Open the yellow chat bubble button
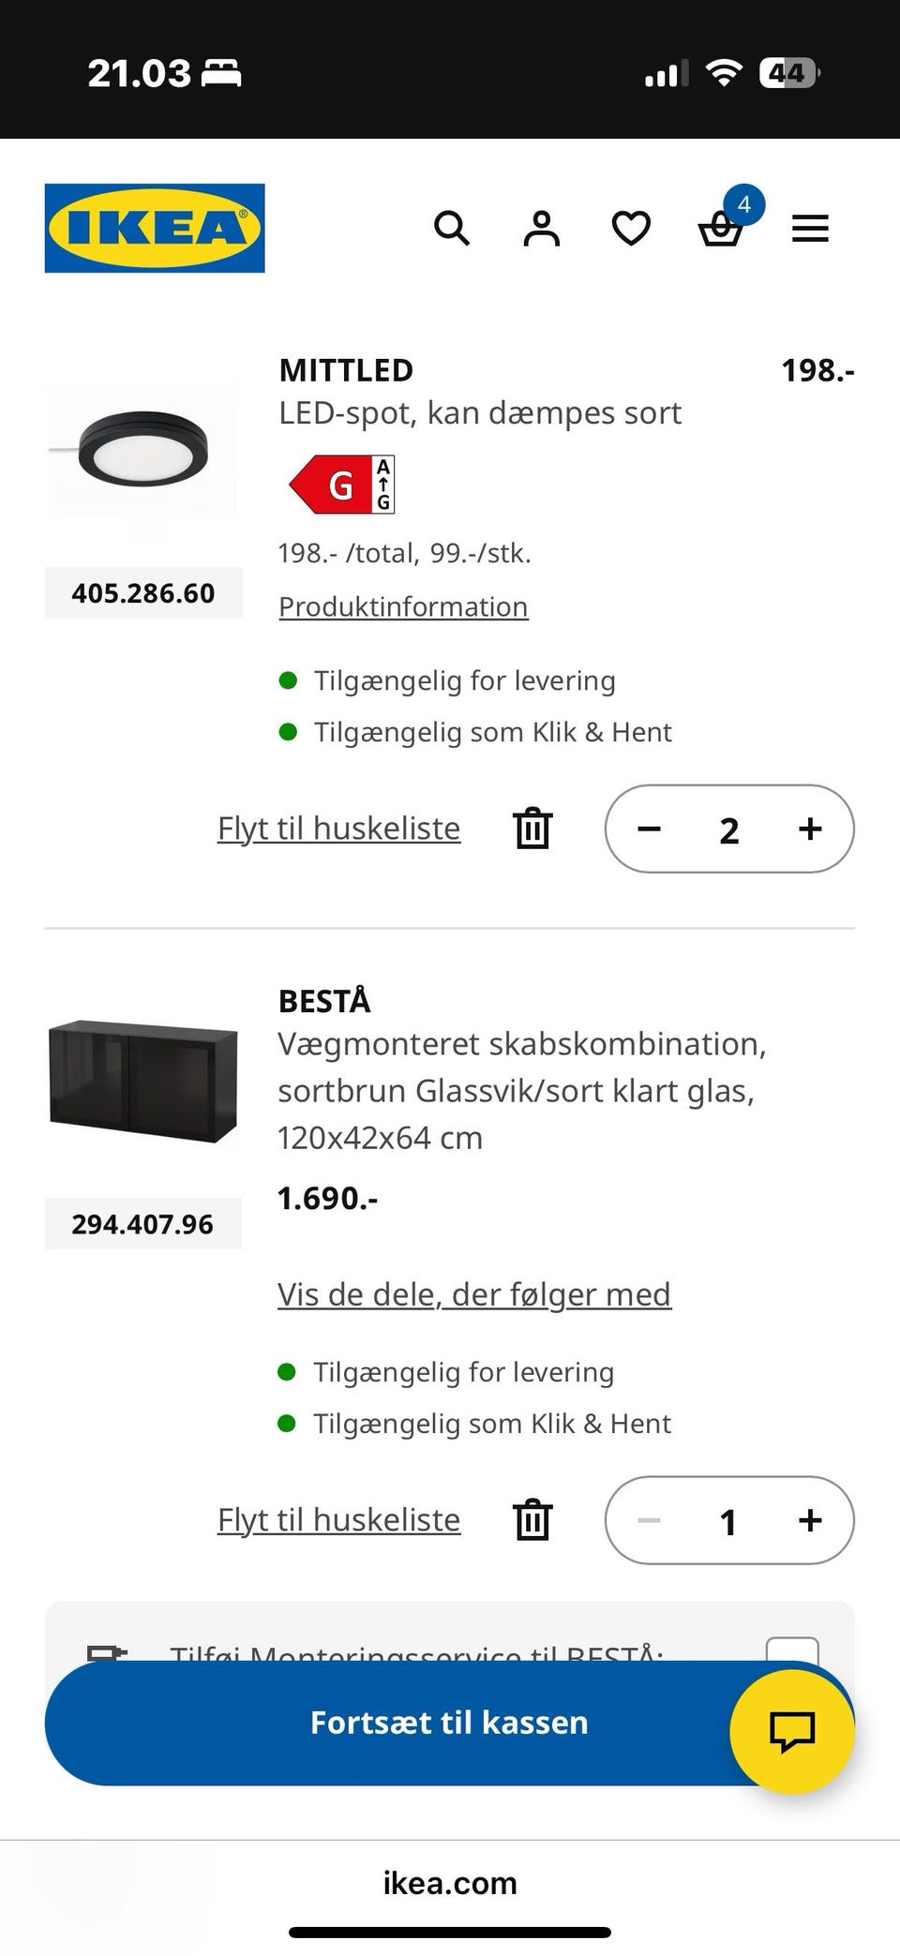The image size is (900, 1956). tap(792, 1730)
